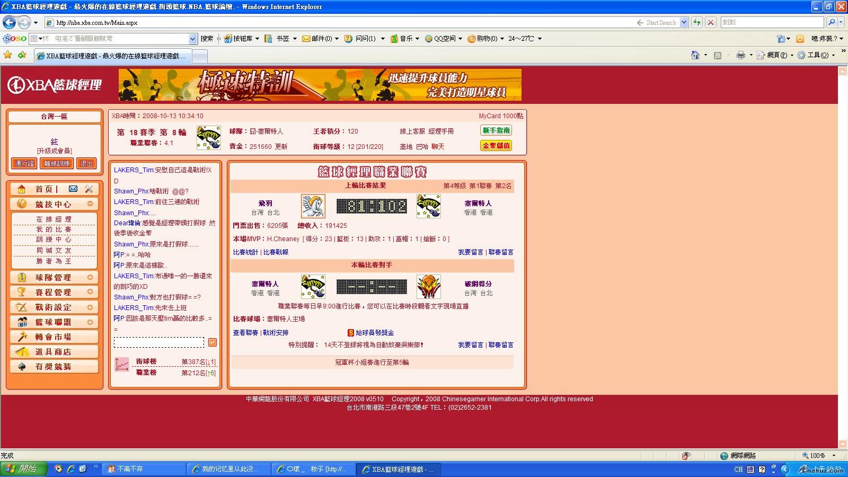Click the send icon beside the chat input
Image resolution: width=848 pixels, height=477 pixels.
click(x=212, y=342)
